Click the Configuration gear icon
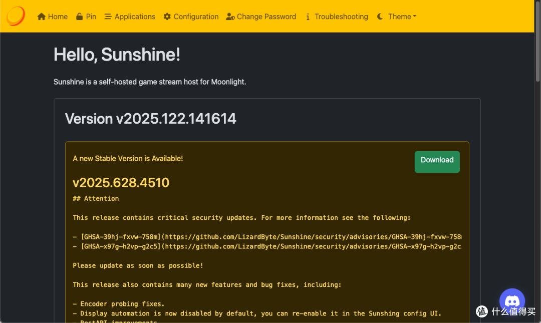 coord(167,17)
